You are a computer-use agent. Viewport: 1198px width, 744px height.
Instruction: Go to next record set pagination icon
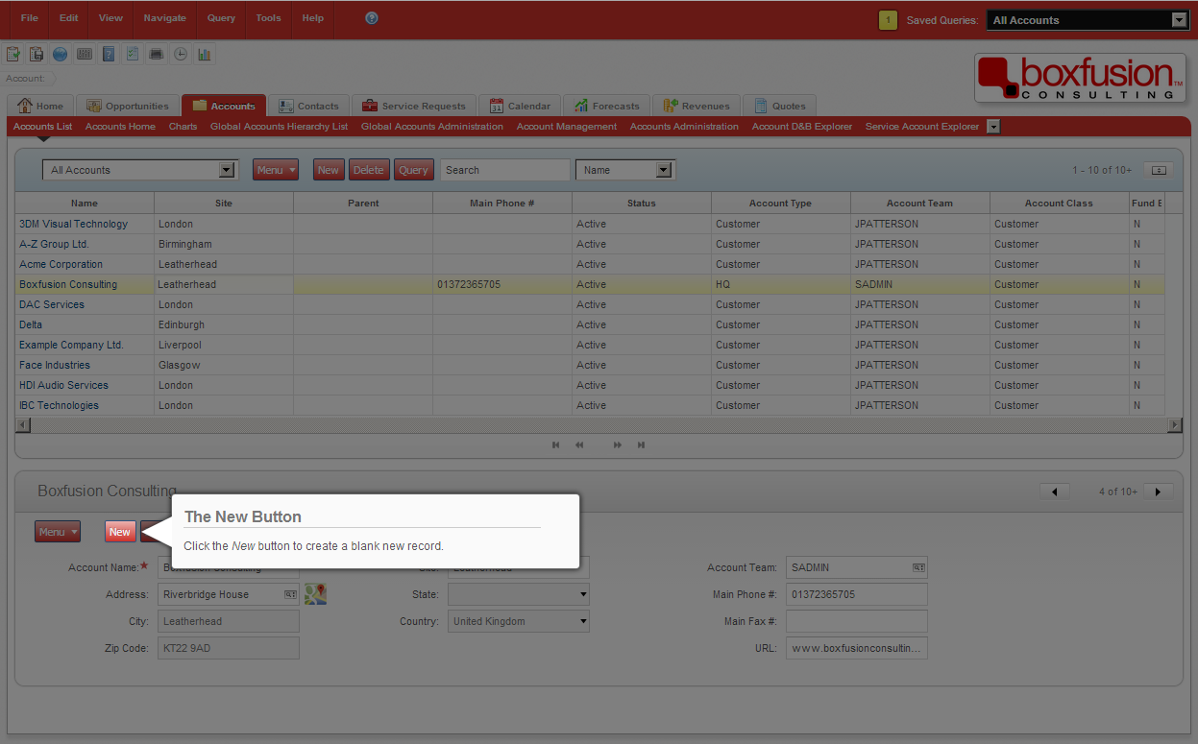coord(618,444)
